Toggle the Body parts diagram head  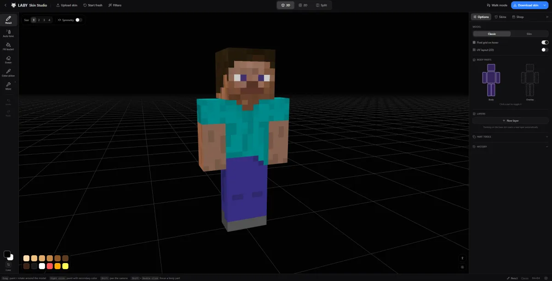[491, 67]
